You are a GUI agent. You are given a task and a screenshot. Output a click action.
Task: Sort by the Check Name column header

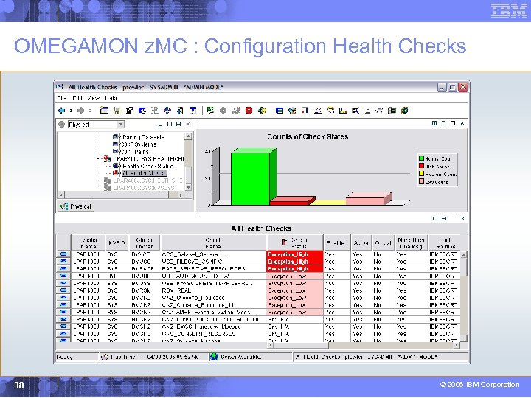(x=213, y=242)
